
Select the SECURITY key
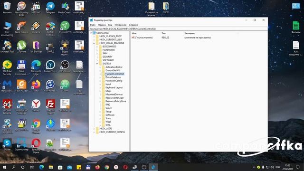[x=107, y=57]
